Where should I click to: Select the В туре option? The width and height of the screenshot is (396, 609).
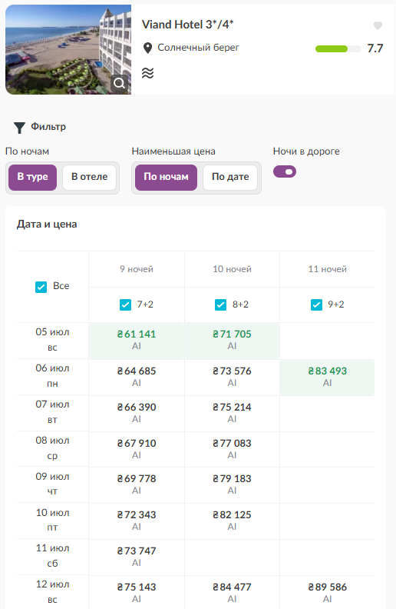click(x=32, y=177)
